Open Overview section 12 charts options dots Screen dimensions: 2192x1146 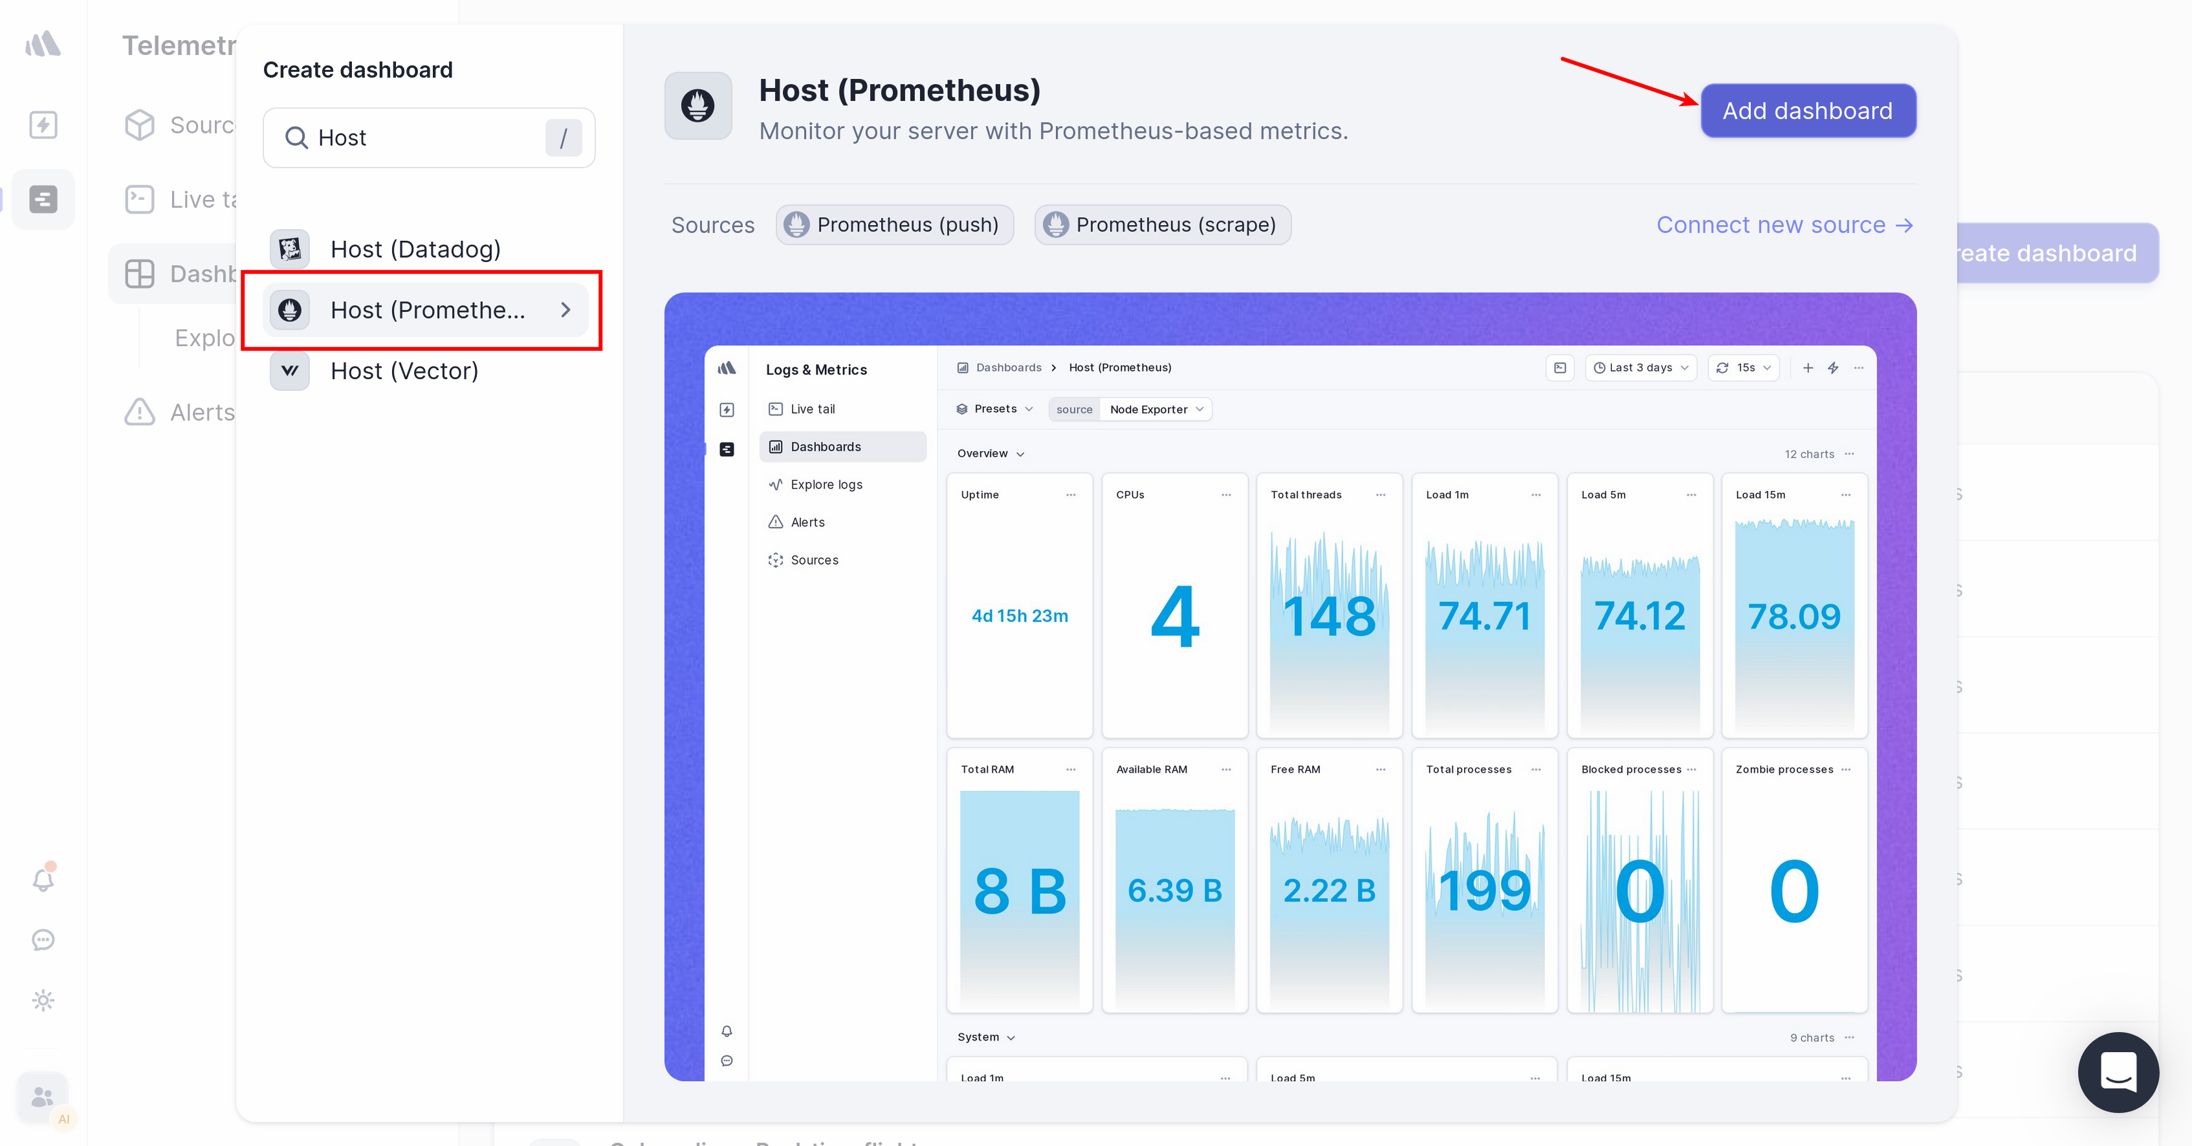1848,454
